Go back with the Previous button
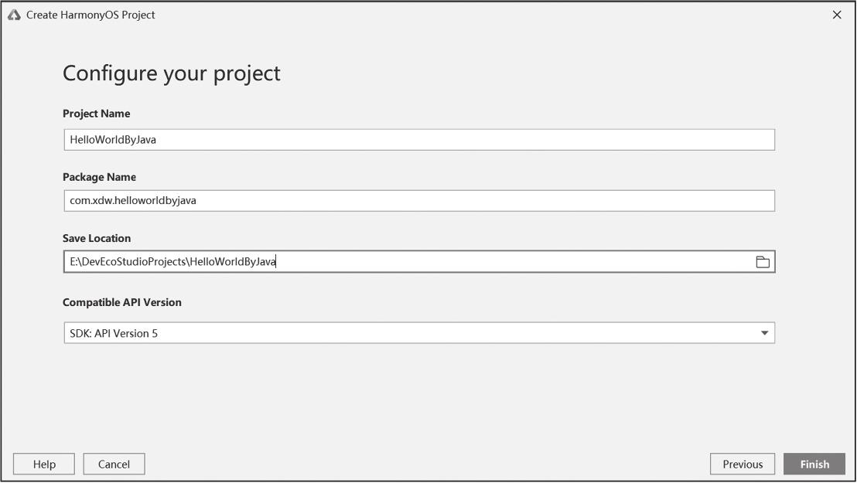Viewport: 857px width, 483px height. click(x=743, y=464)
